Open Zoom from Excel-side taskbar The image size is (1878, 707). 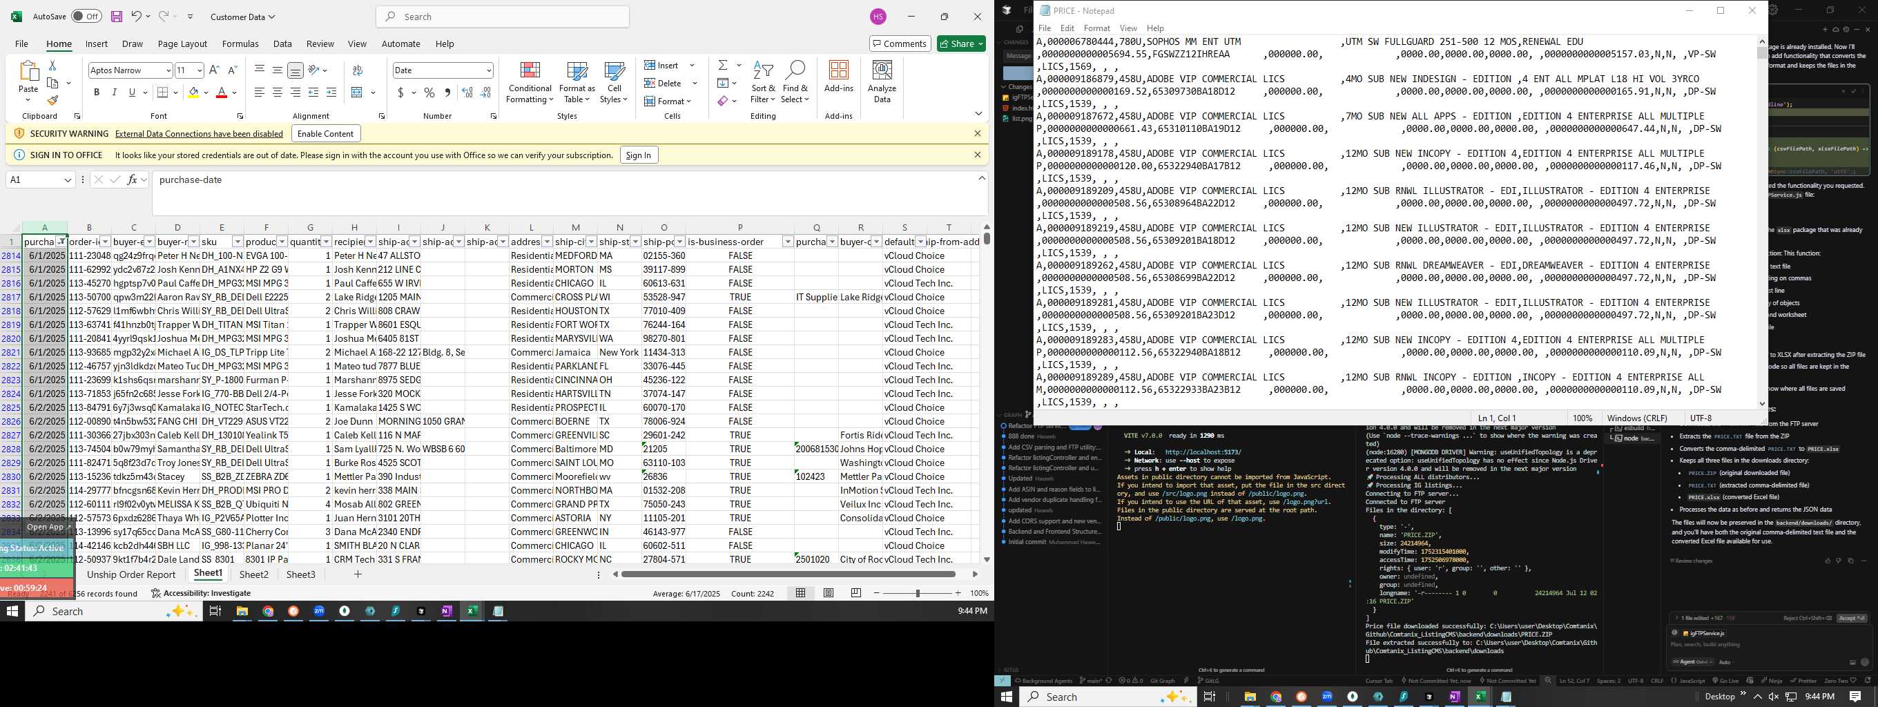click(x=318, y=611)
